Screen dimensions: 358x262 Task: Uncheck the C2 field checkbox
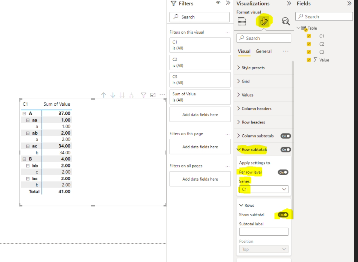tap(309, 44)
